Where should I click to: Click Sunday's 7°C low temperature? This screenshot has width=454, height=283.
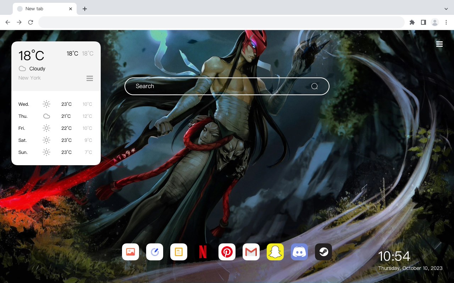click(x=88, y=152)
